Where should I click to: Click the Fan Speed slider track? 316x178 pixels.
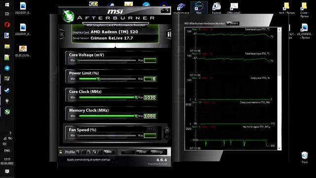107,135
